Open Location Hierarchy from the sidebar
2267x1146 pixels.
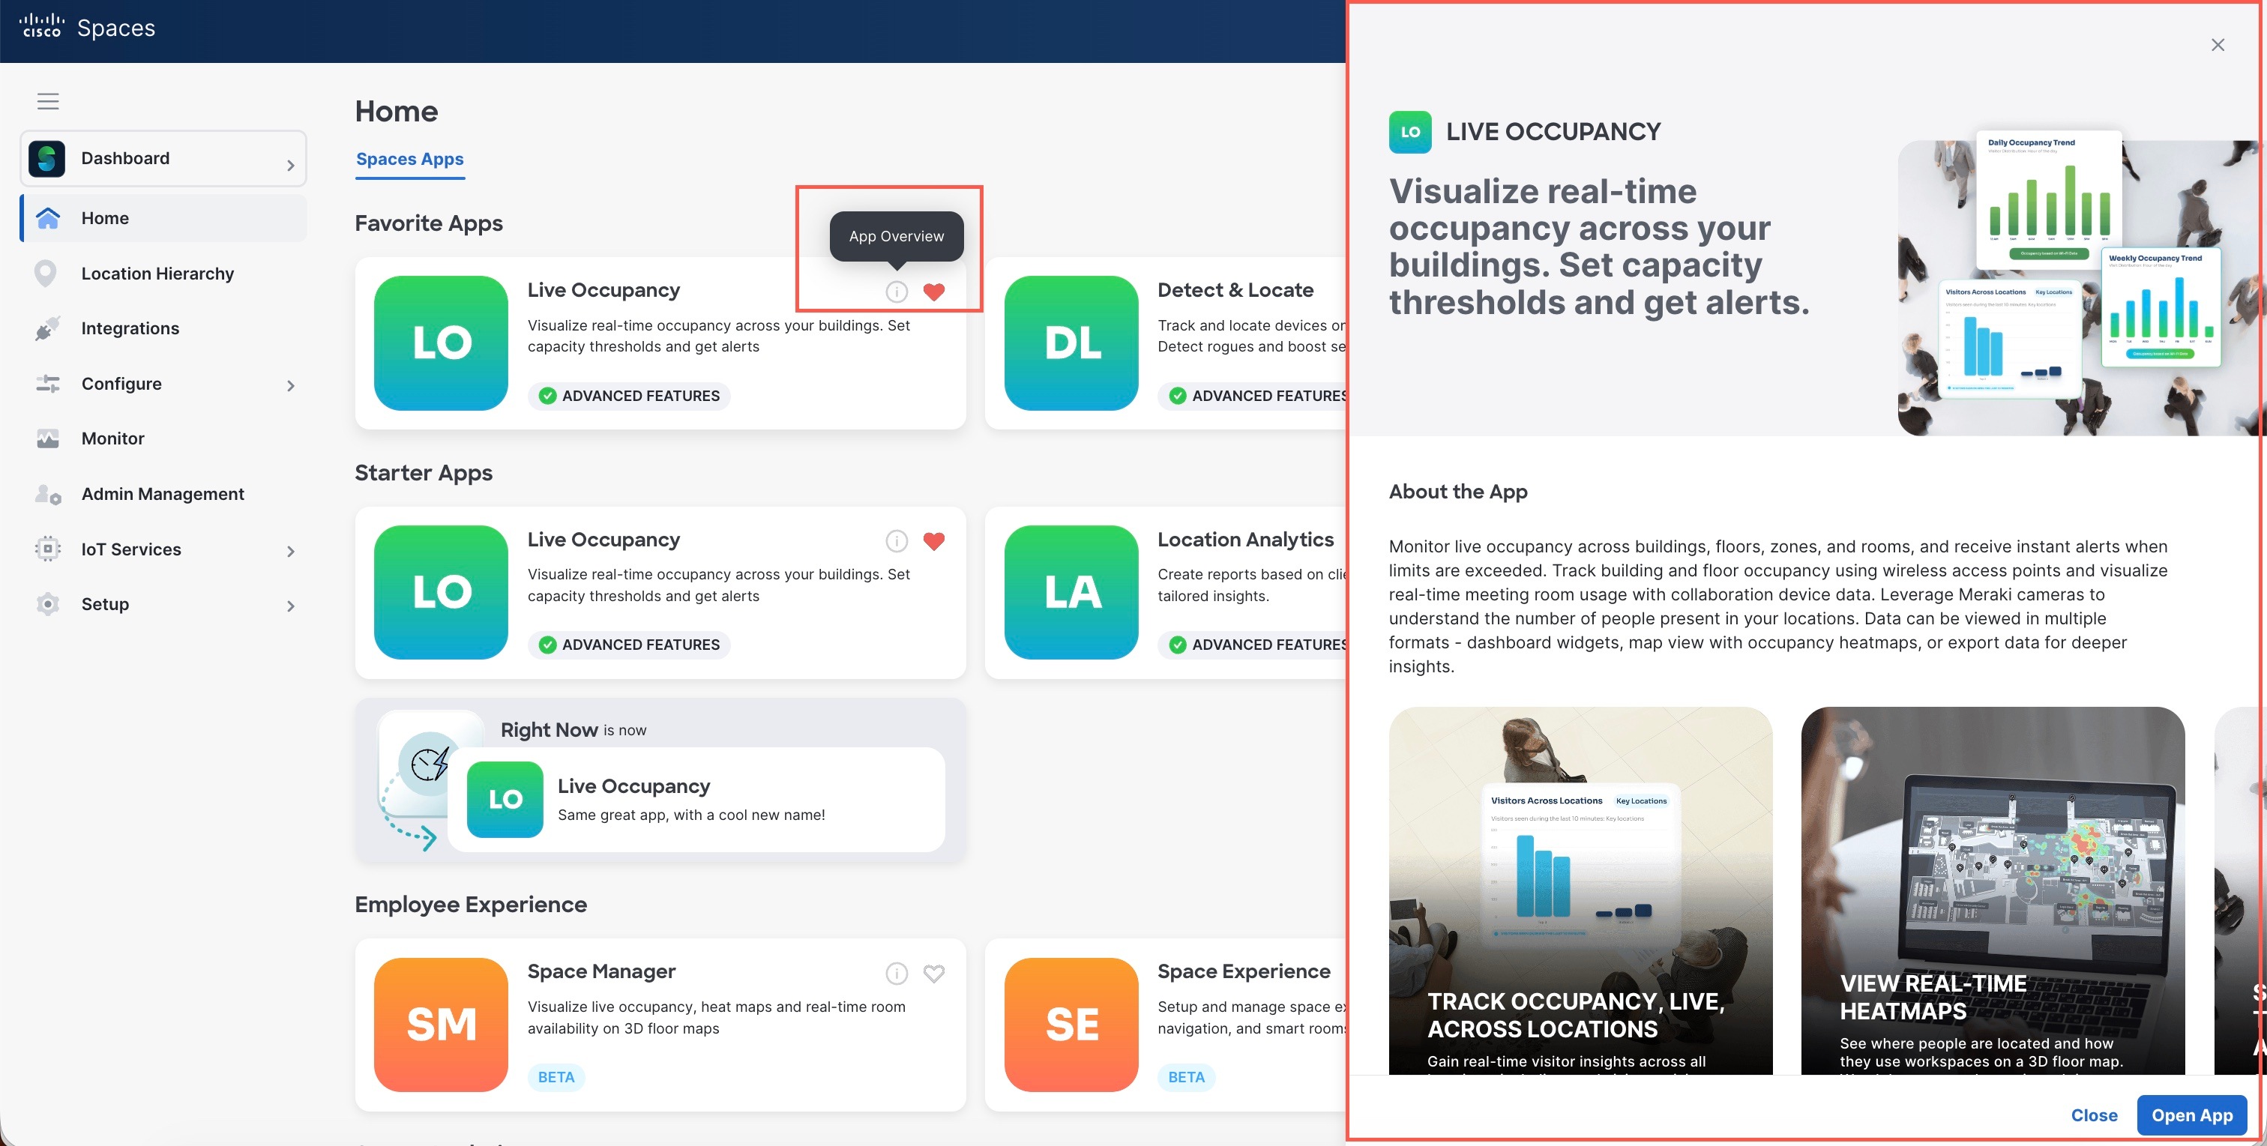157,274
